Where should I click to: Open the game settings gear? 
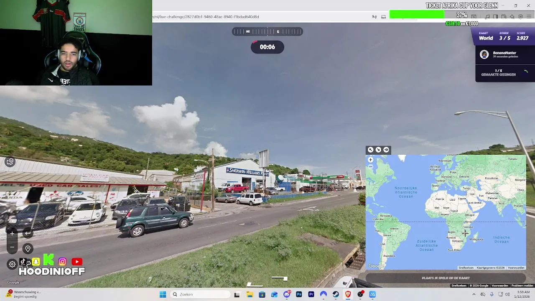(12, 264)
